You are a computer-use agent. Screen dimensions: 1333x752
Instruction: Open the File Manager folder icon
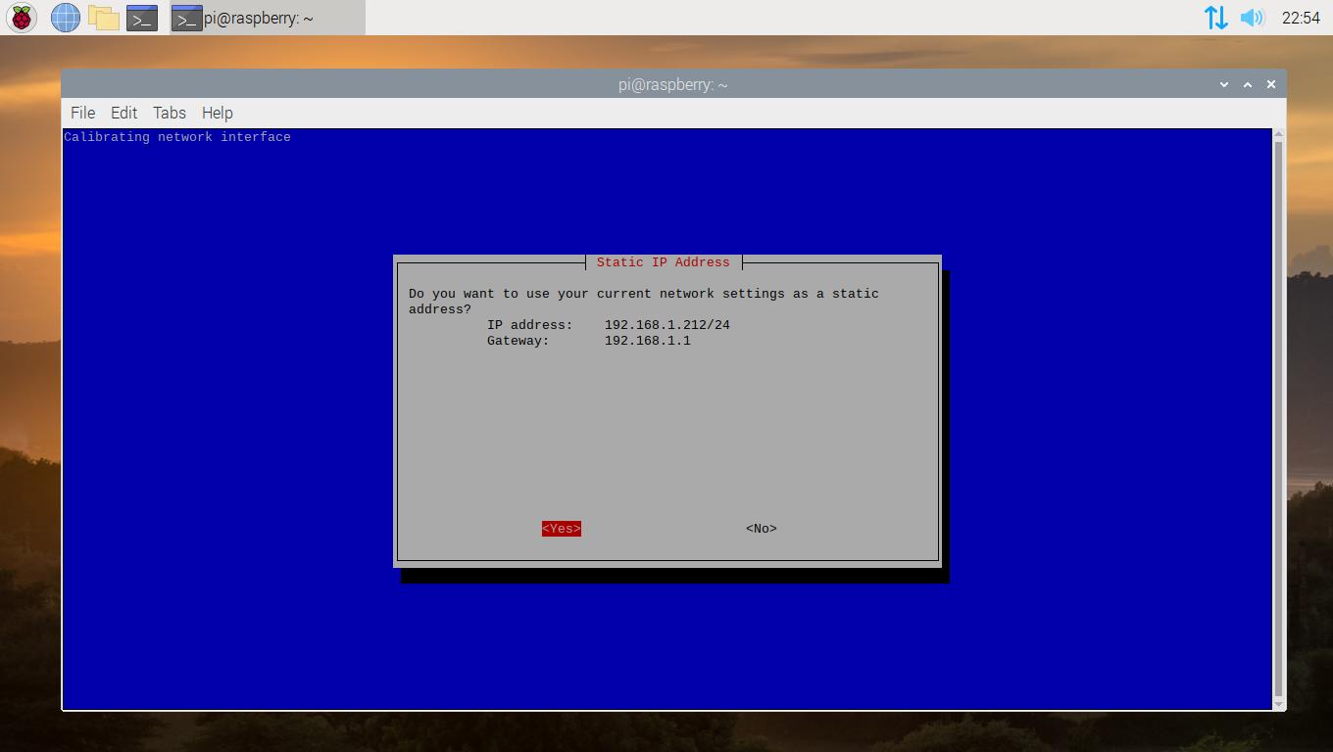click(x=103, y=18)
